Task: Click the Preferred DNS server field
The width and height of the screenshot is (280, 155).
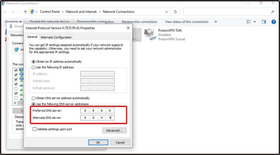Action: coord(97,111)
